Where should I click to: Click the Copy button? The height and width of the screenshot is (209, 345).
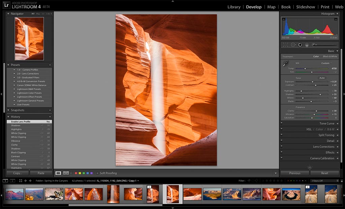coord(17,173)
